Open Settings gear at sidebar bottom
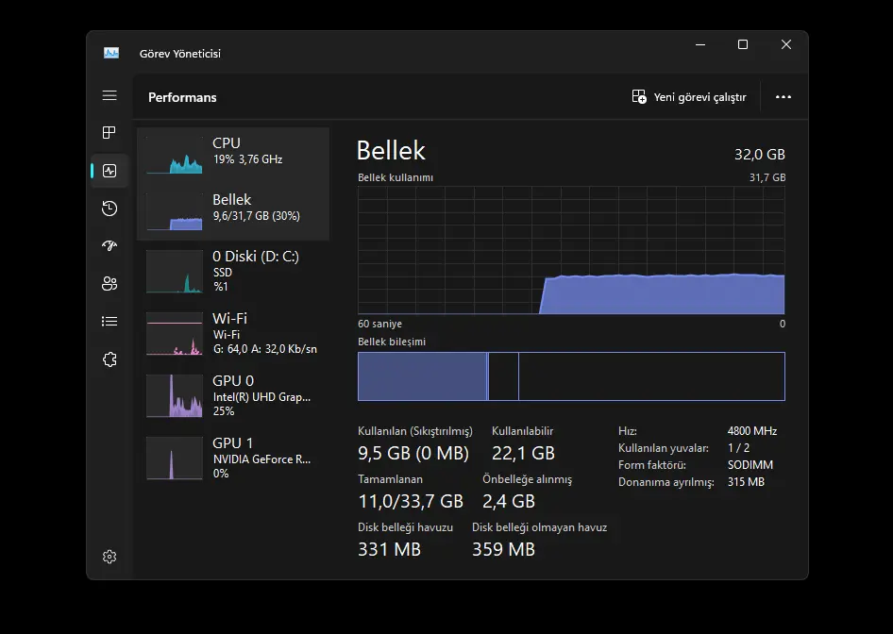893x634 pixels. click(110, 557)
